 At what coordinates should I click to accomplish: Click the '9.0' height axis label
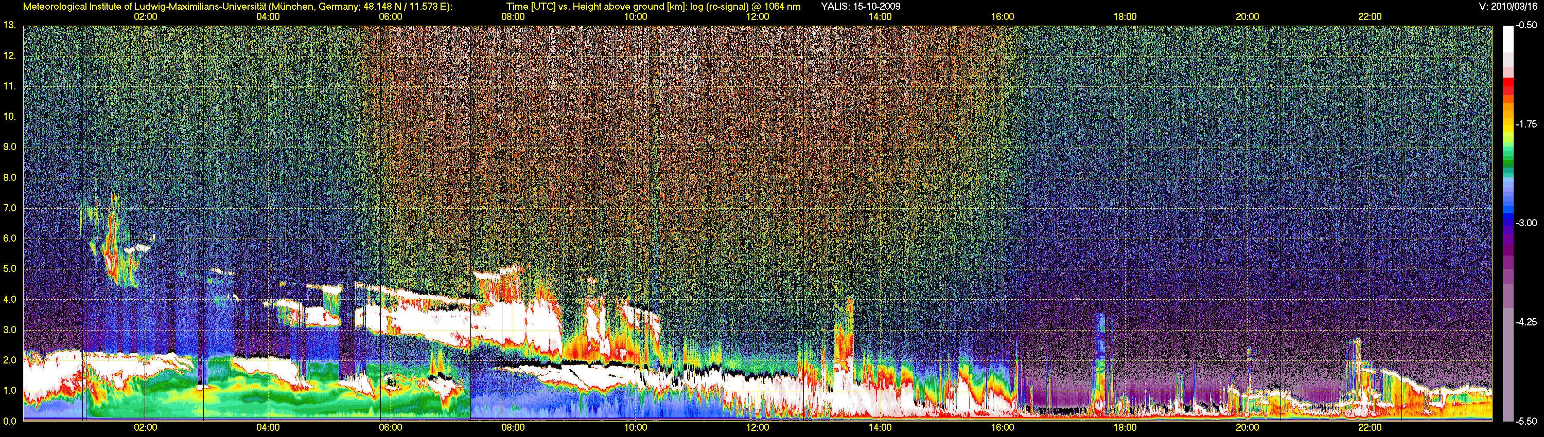(x=10, y=147)
